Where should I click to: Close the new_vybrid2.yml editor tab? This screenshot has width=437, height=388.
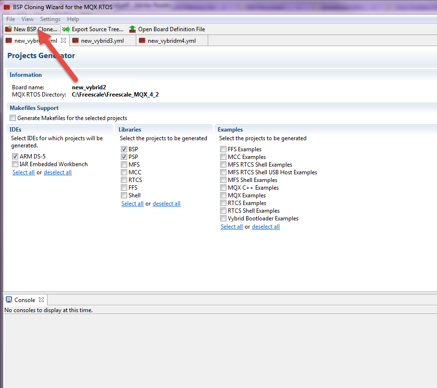(x=63, y=40)
